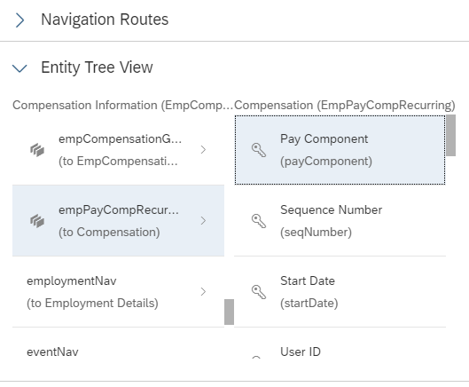Select the Pay Component (payComponent) field
This screenshot has width=469, height=387.
(340, 150)
